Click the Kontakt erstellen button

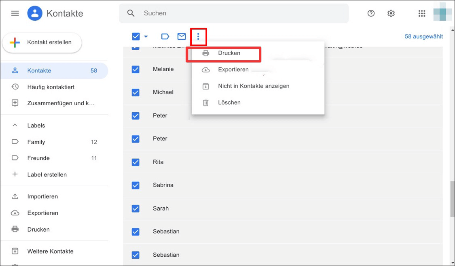[x=42, y=43]
